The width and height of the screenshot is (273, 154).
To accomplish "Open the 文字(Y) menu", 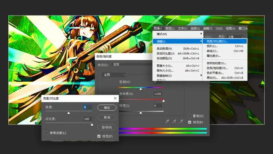I will click(182, 29).
